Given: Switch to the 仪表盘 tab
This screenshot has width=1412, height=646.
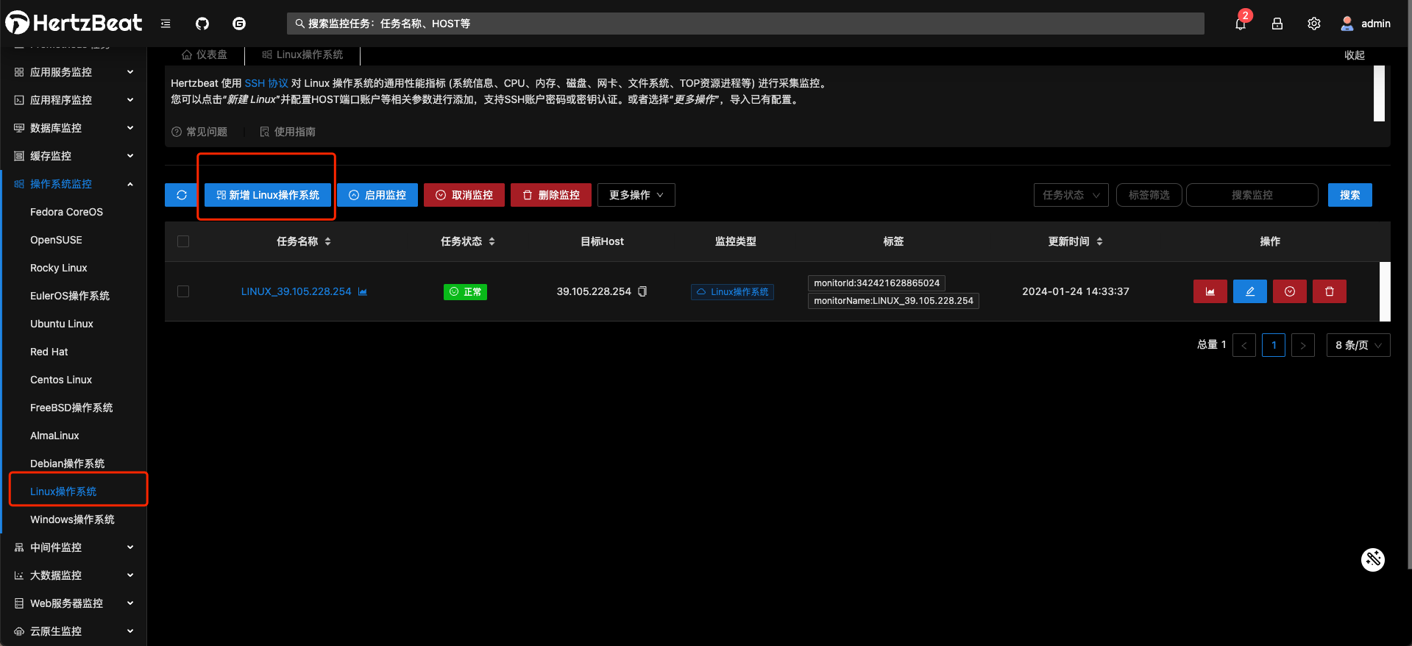Looking at the screenshot, I should tap(205, 54).
